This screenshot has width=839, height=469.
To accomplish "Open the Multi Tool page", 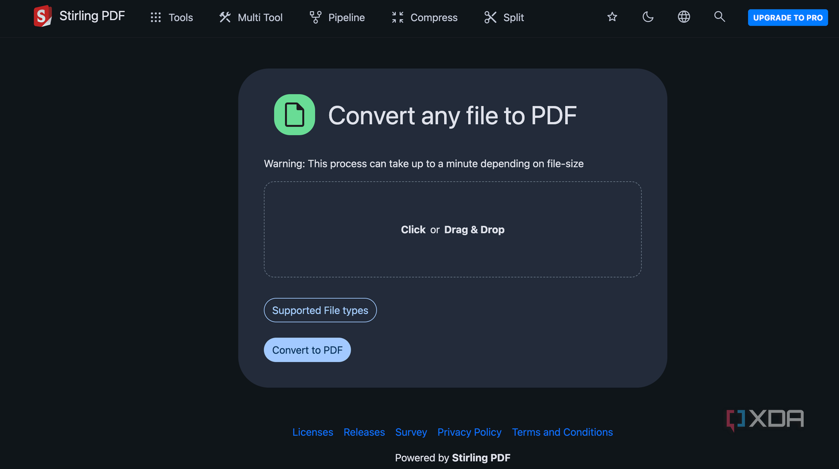I will [251, 17].
